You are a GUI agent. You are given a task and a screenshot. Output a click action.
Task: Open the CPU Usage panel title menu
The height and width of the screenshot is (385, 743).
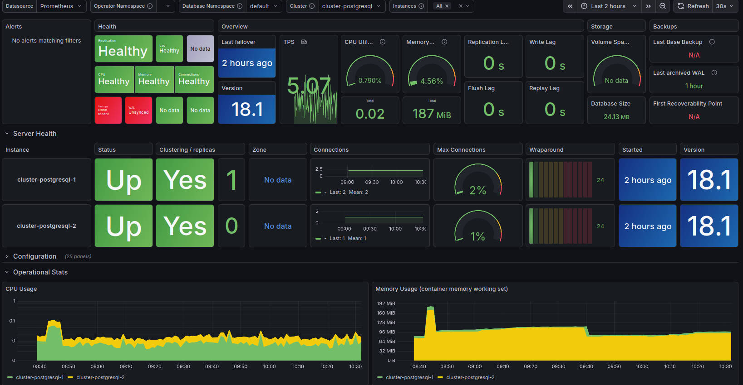(21, 289)
